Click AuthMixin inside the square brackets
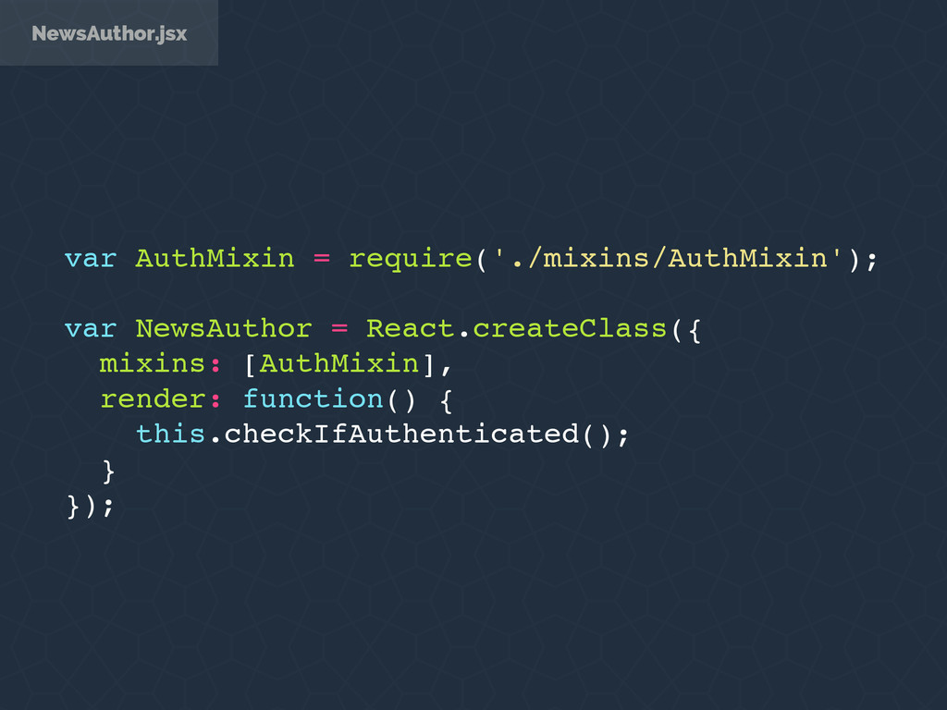Viewport: 947px width, 710px height. point(338,363)
